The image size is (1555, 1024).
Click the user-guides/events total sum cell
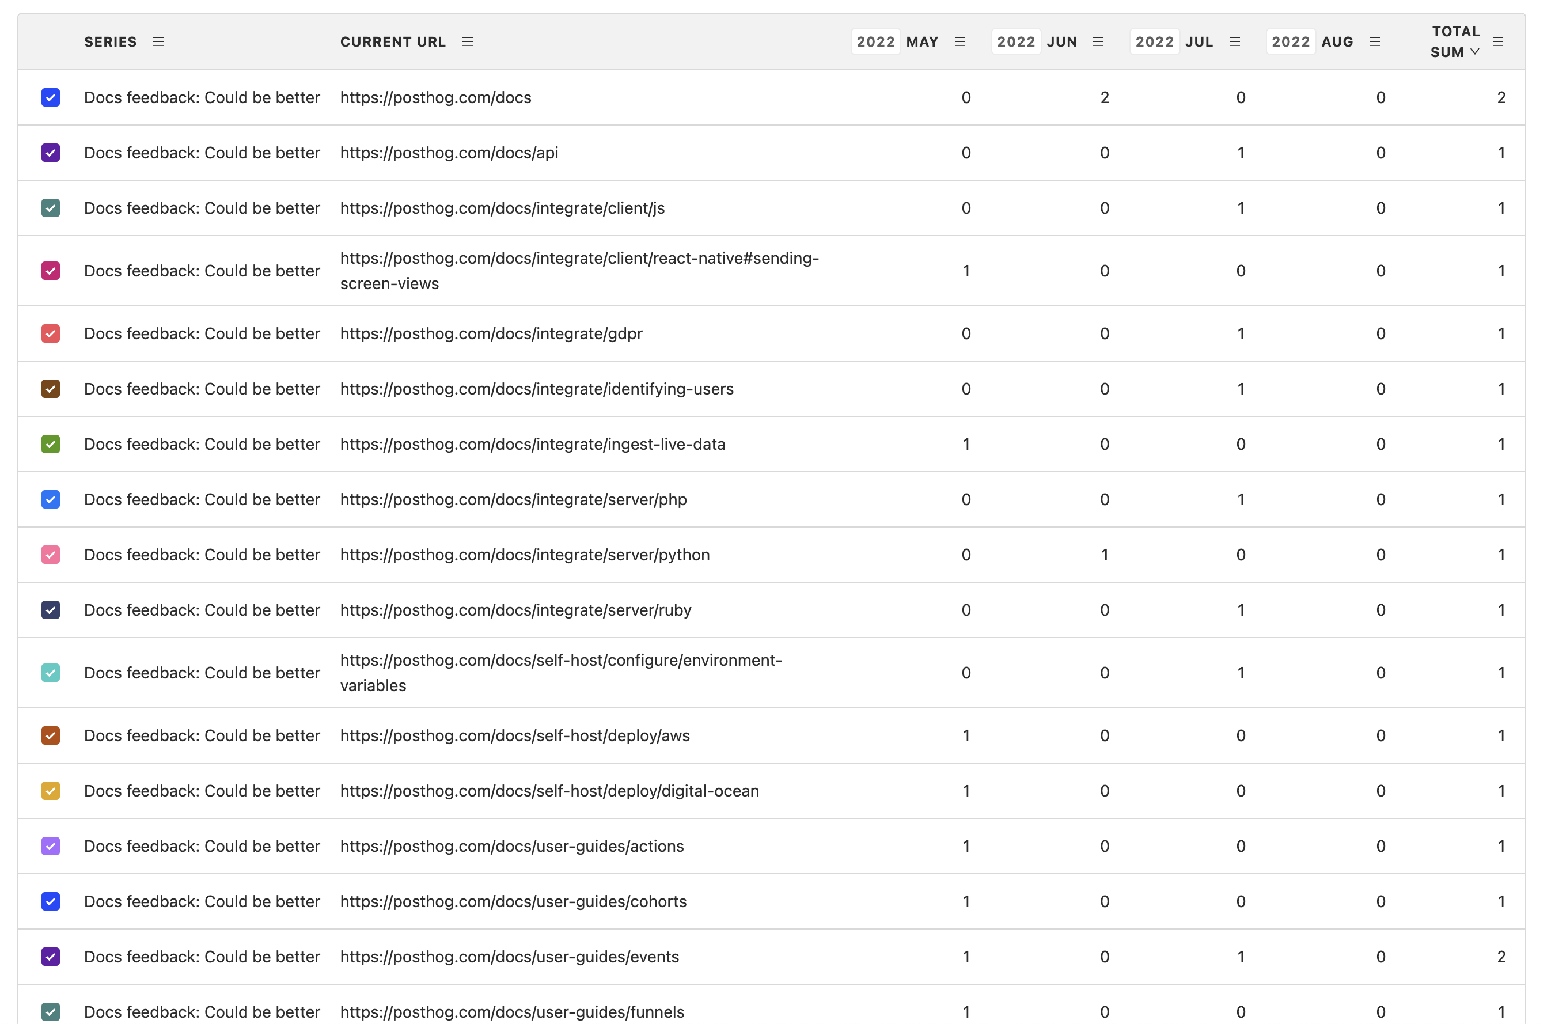1501,957
